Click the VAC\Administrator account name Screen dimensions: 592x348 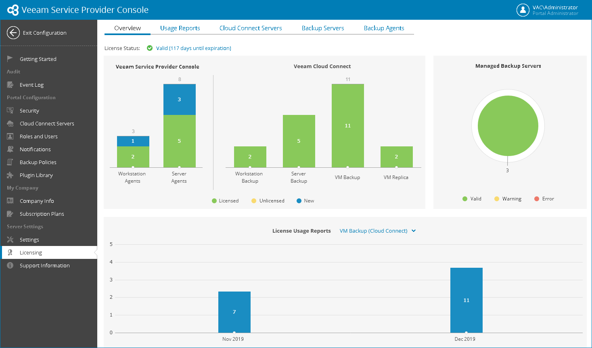[555, 7]
